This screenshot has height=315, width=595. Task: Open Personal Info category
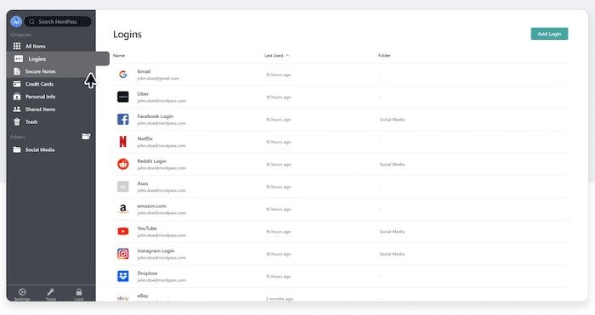pyautogui.click(x=51, y=97)
